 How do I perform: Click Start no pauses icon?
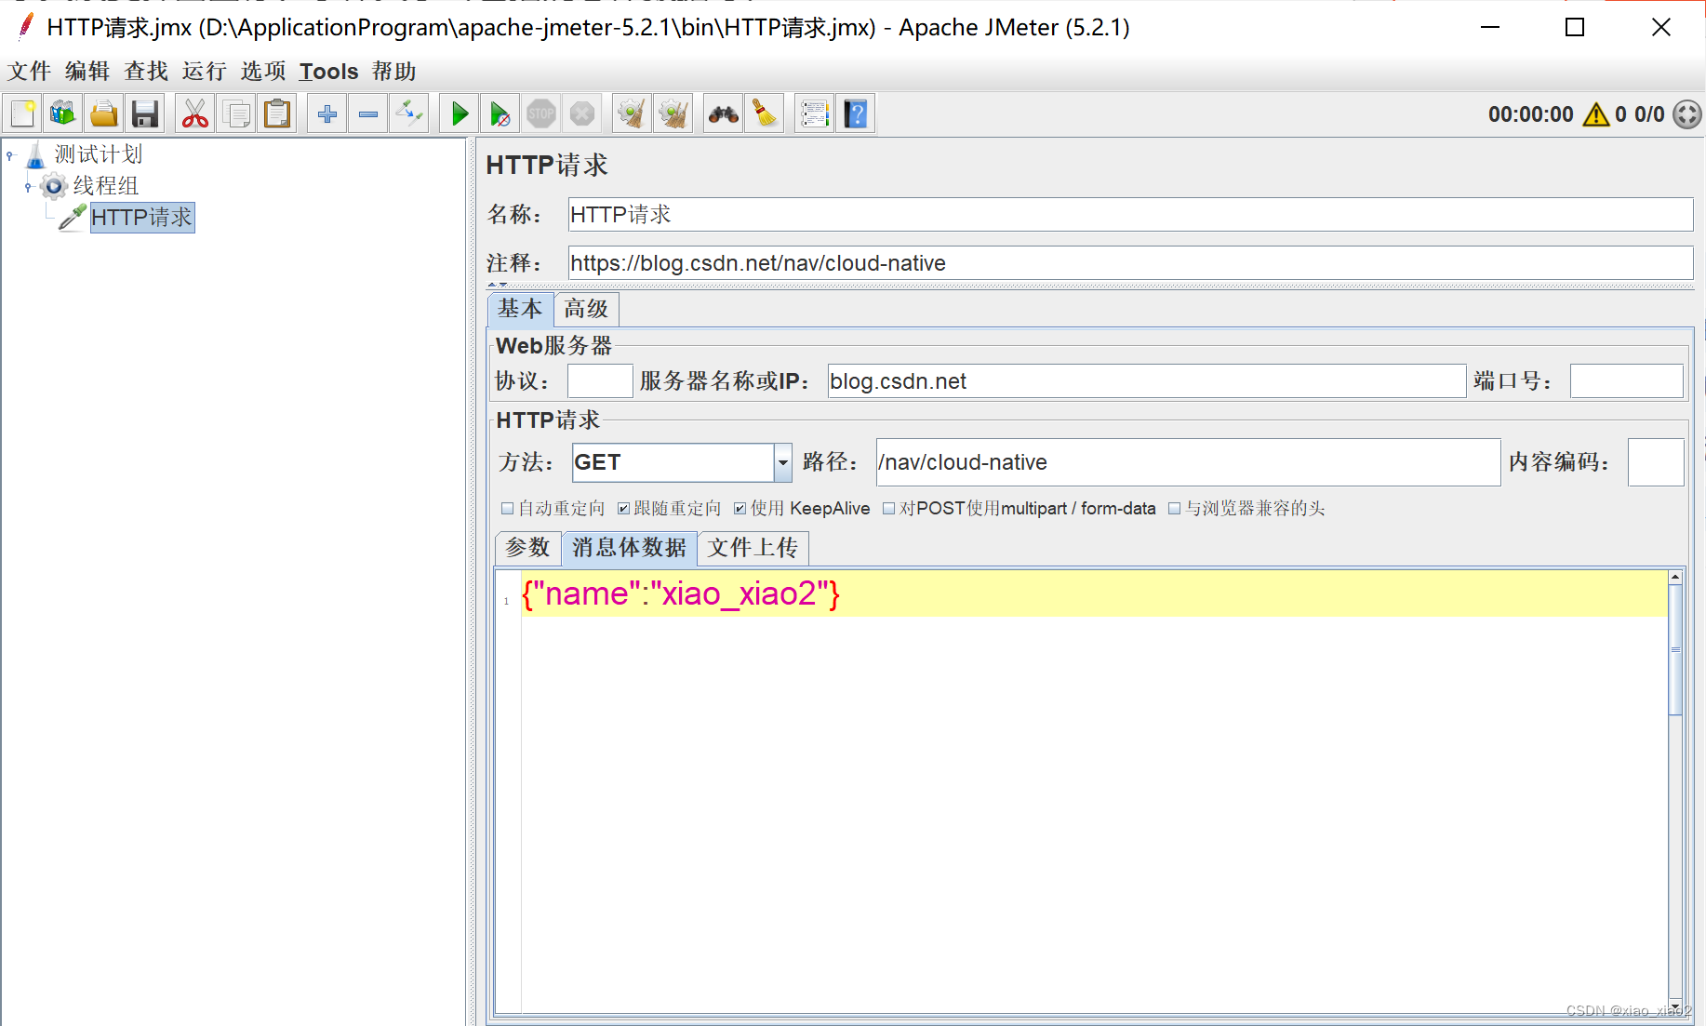click(x=500, y=114)
